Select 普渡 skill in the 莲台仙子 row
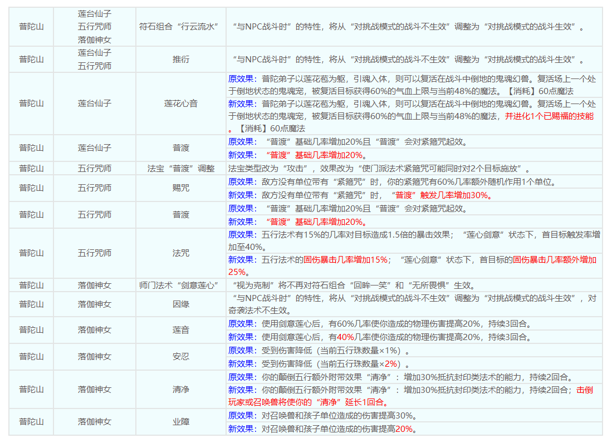This screenshot has width=612, height=443. [x=181, y=148]
